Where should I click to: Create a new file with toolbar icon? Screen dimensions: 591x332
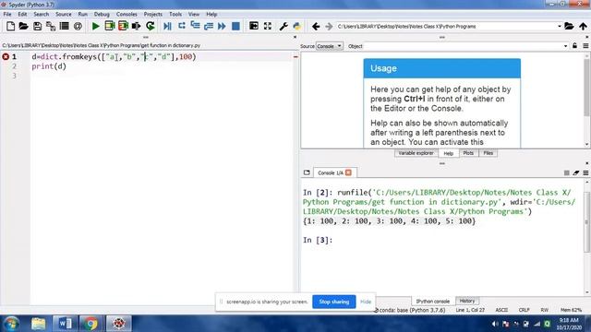pyautogui.click(x=10, y=26)
